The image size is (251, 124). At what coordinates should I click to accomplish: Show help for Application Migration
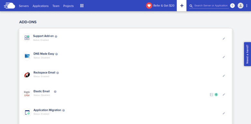pyautogui.click(x=63, y=110)
